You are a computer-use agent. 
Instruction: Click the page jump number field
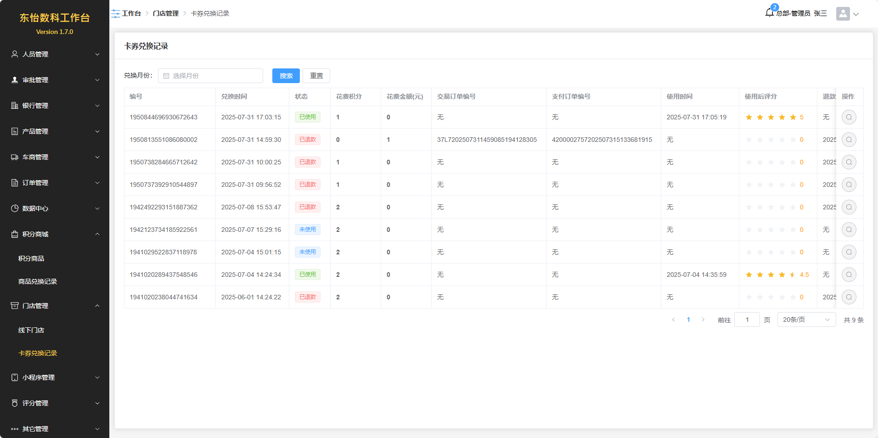coord(747,320)
